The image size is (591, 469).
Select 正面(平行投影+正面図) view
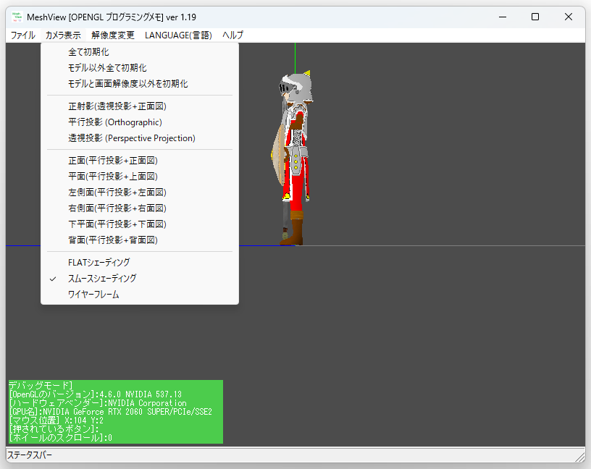[140, 161]
